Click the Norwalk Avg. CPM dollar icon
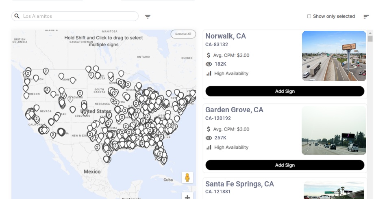This screenshot has height=199, width=374. coord(209,55)
